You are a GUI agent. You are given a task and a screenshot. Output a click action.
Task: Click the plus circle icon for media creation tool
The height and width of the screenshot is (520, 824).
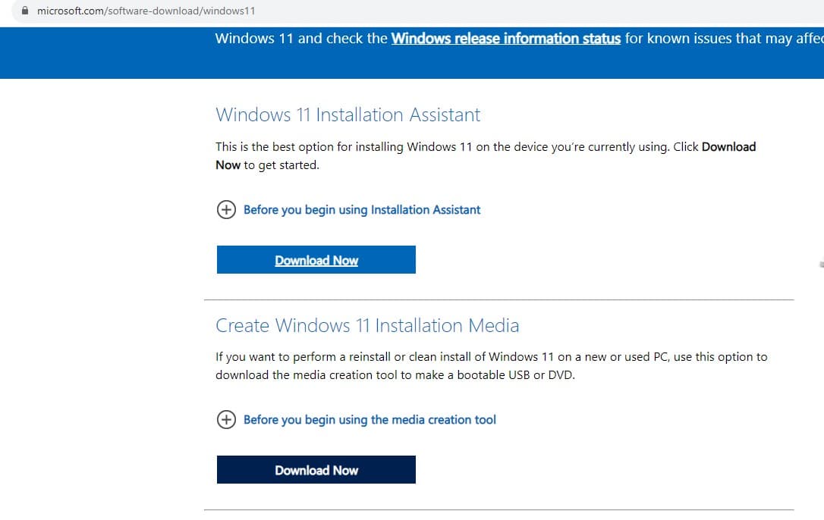pos(226,420)
